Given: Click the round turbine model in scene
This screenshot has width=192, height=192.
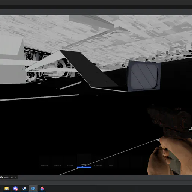Looking at the screenshot, I should (x=60, y=67).
